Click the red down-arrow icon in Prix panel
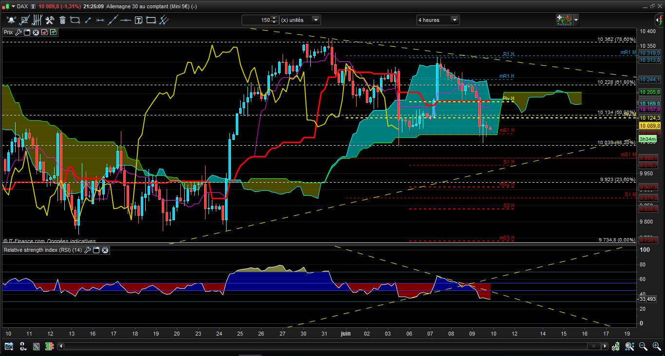Screen dimensions: 665x356 tap(44, 32)
